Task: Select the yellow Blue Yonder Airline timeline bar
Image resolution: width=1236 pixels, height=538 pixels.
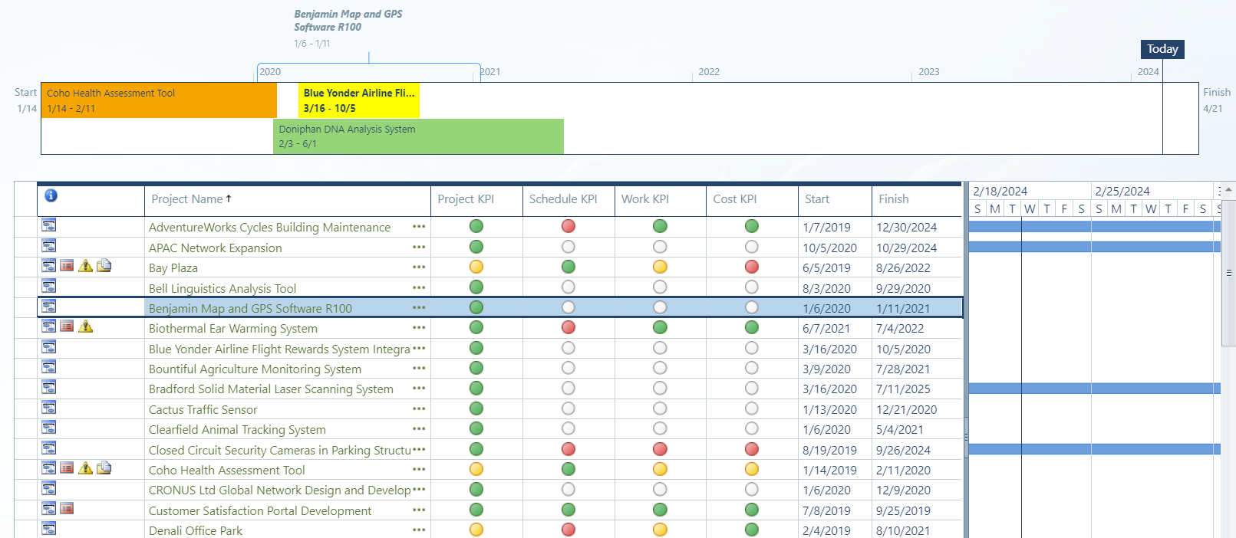Action: coord(358,100)
